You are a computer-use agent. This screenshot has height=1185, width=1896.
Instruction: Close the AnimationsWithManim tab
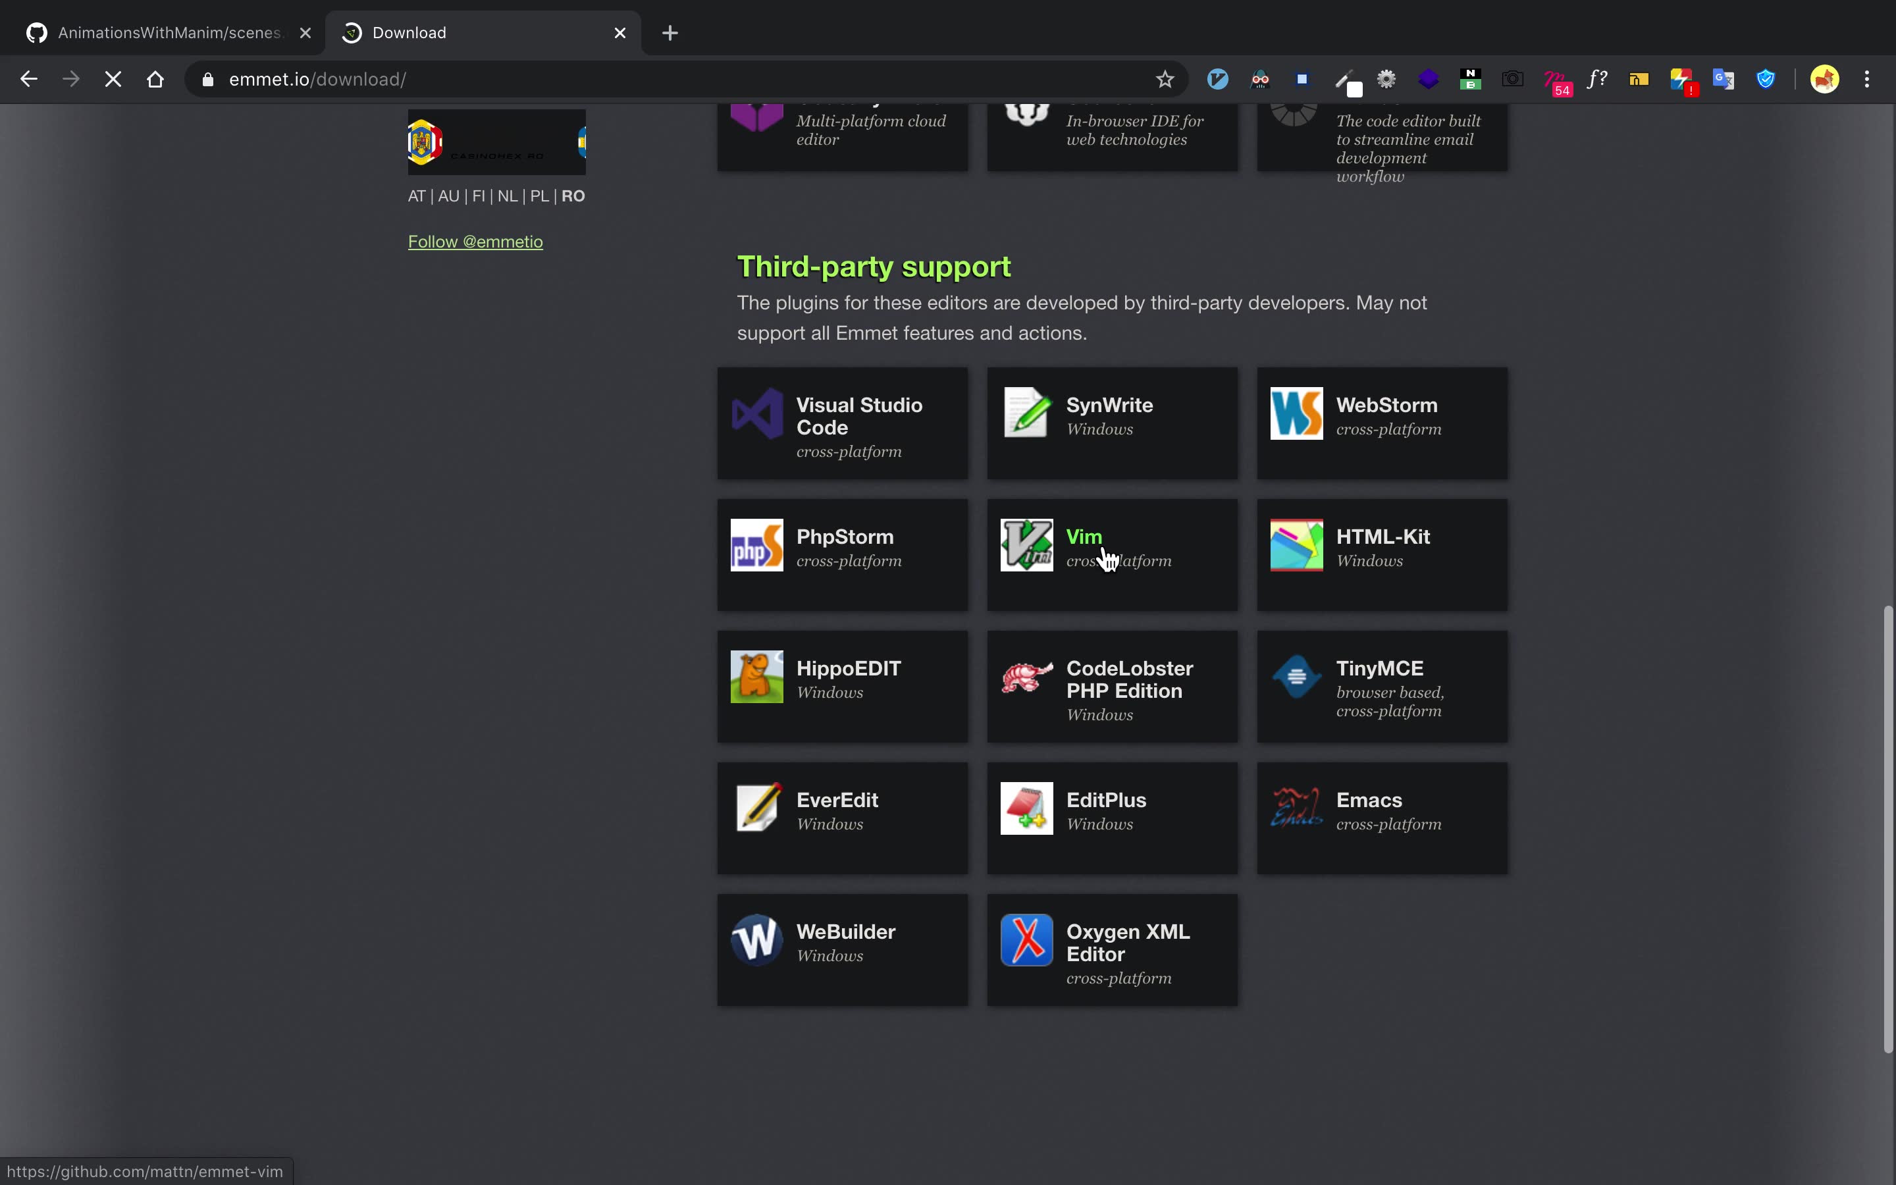[305, 33]
